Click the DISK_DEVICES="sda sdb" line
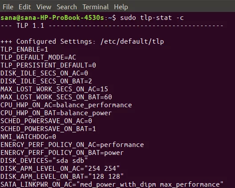This screenshot has height=188, width=235. click(44, 161)
